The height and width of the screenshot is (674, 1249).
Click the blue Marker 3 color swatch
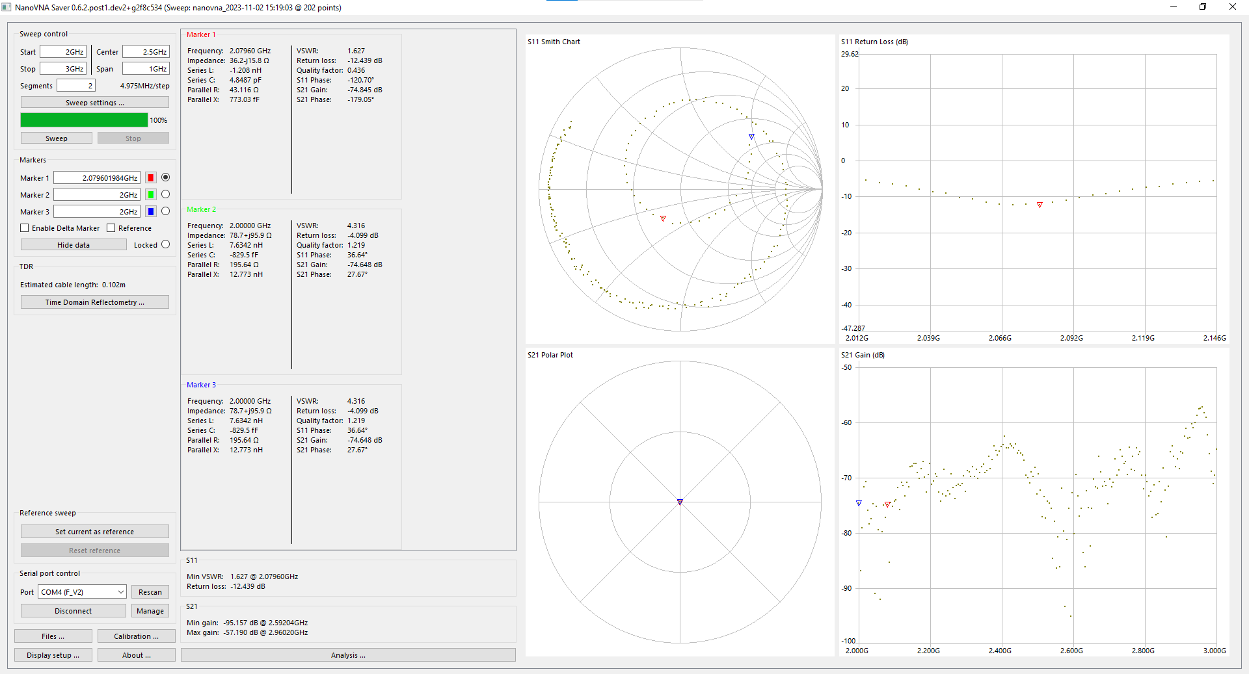click(151, 212)
